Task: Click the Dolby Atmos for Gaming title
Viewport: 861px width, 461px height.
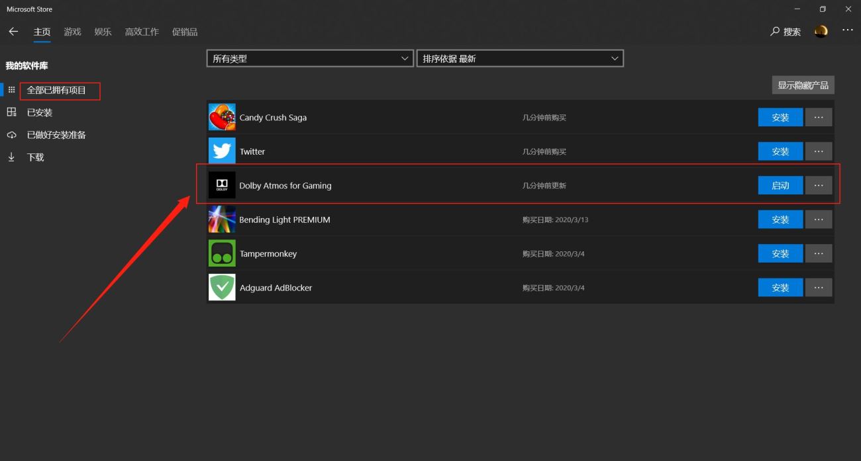Action: (x=285, y=186)
